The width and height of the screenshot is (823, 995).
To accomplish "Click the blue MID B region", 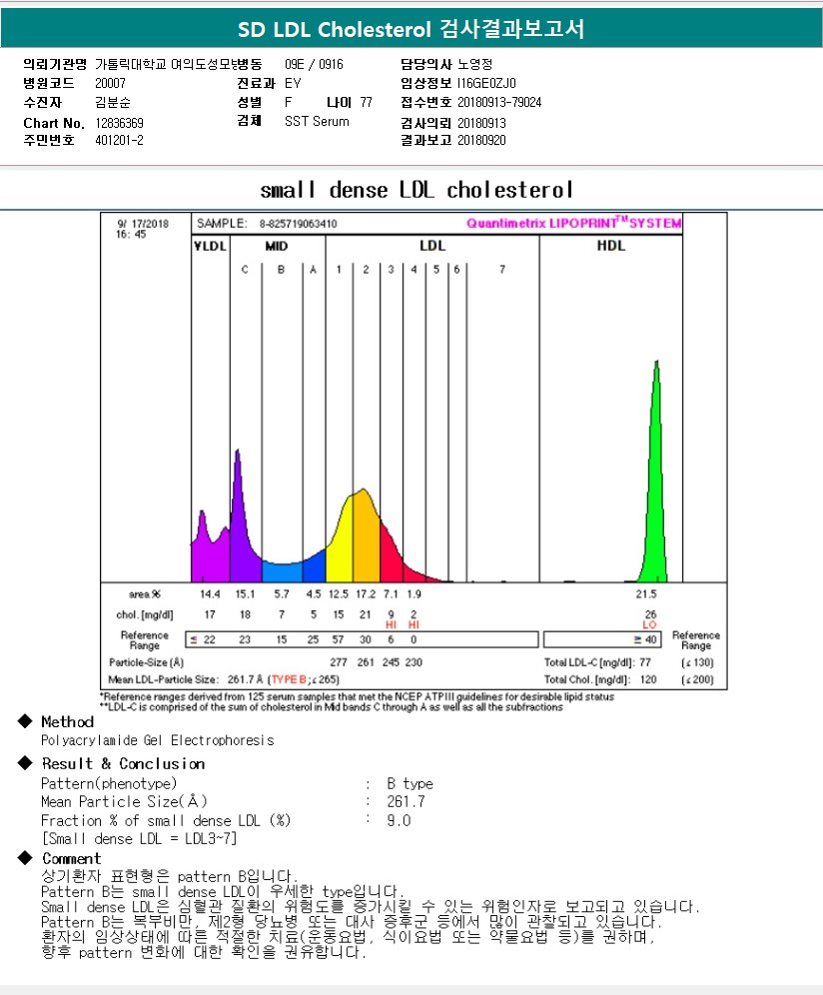I will pyautogui.click(x=281, y=570).
